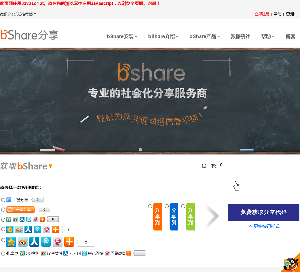Click 新浪微博 in the 分享到 text row
Screen dimensions: 300x272
(51, 253)
